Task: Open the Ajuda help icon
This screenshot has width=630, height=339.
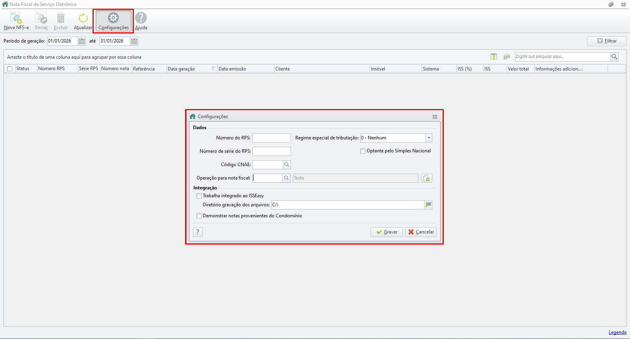Action: 141,18
